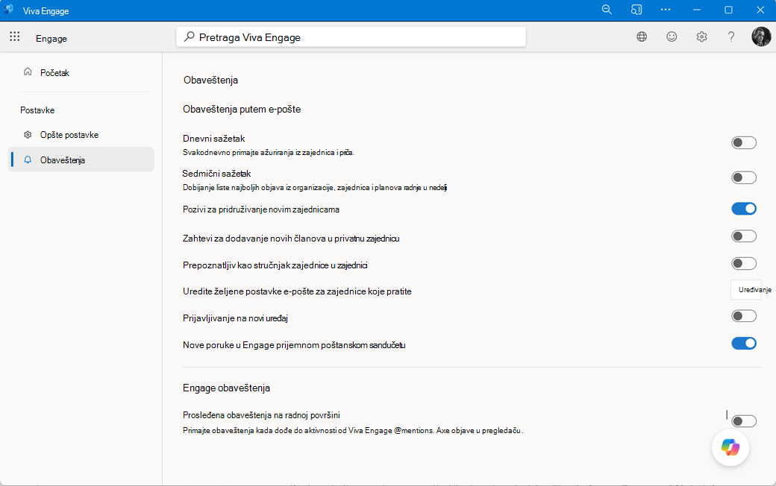
Task: Go to Početak in sidebar
Action: point(81,73)
